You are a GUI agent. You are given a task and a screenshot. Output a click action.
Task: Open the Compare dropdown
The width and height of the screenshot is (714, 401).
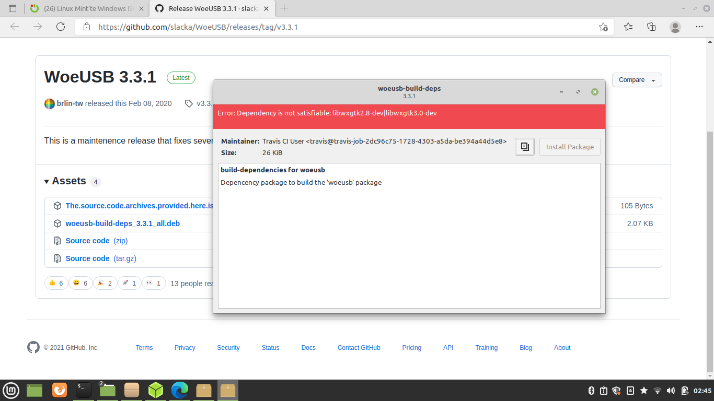click(637, 80)
